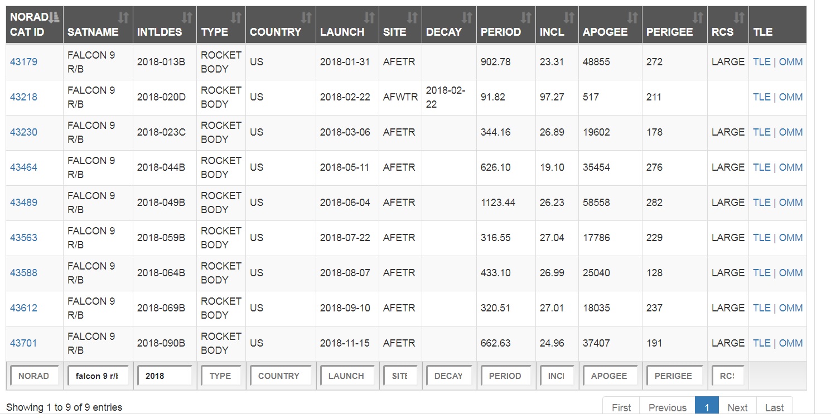Open catalog entry 43230
The image size is (831, 418).
pos(23,132)
